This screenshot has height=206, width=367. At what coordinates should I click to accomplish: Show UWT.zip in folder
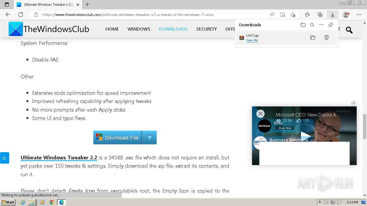pyautogui.click(x=313, y=37)
